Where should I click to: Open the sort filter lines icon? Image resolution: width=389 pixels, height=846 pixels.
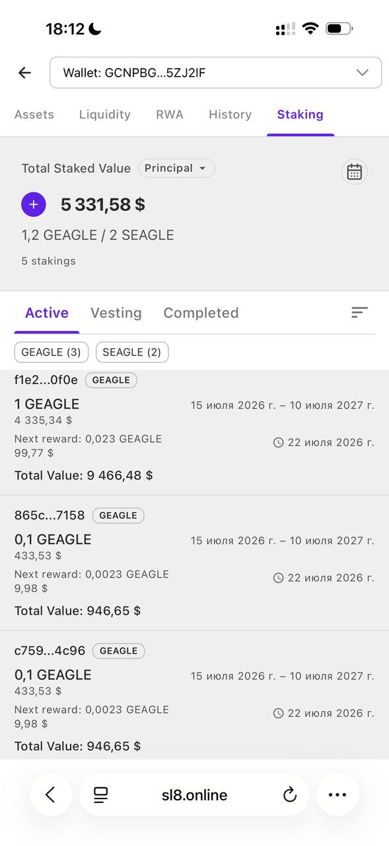click(x=359, y=313)
